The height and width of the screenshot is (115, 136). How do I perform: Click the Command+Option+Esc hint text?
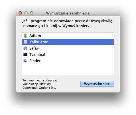coord(40,84)
